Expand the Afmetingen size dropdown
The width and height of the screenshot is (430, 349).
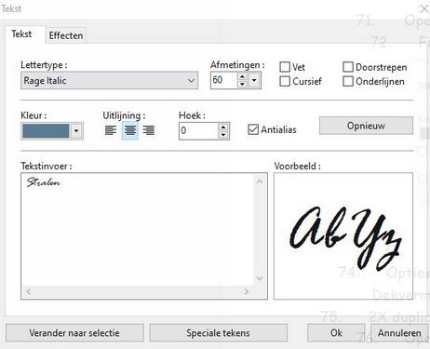pyautogui.click(x=254, y=80)
